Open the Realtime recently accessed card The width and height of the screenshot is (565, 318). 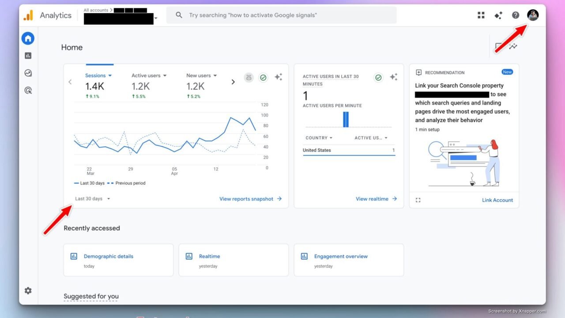[234, 260]
